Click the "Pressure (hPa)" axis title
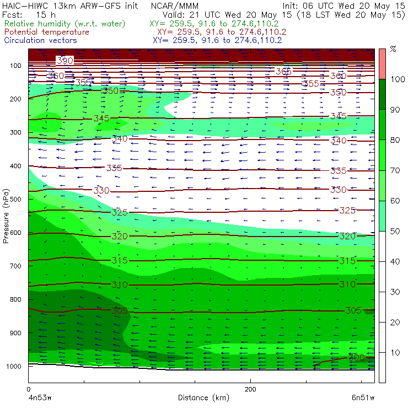Viewport: 408px width, 408px height. point(6,216)
